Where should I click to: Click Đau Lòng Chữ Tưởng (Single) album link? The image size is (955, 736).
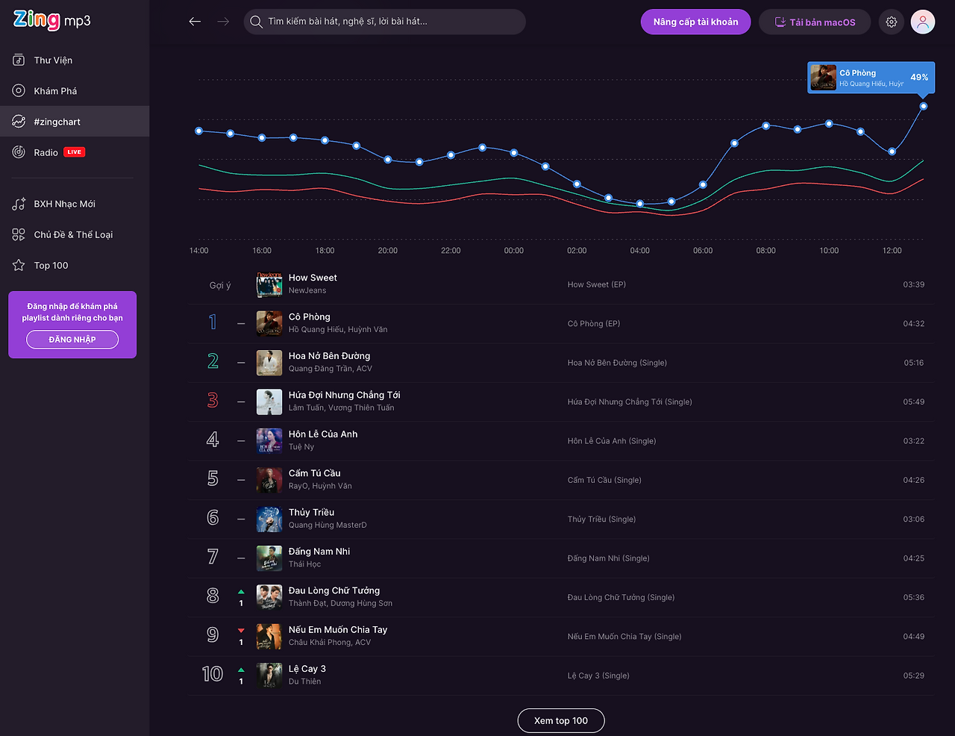[x=621, y=597]
